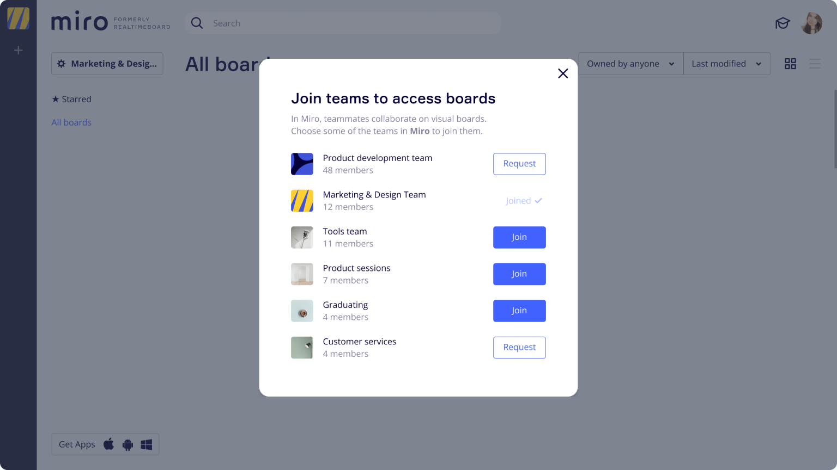Request access to Product development team

[x=519, y=164]
